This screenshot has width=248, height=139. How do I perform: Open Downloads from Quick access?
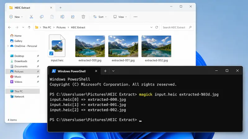coord(19,61)
